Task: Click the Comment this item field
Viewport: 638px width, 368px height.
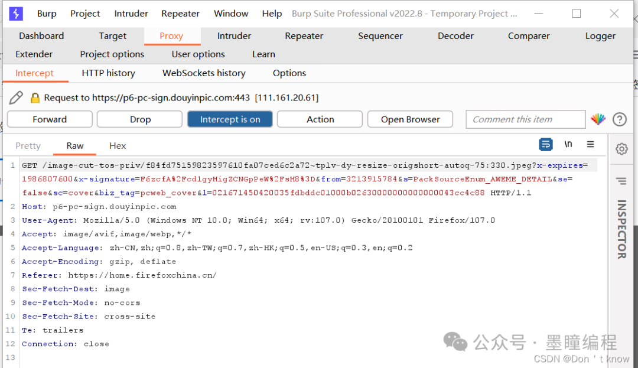Action: click(x=525, y=119)
